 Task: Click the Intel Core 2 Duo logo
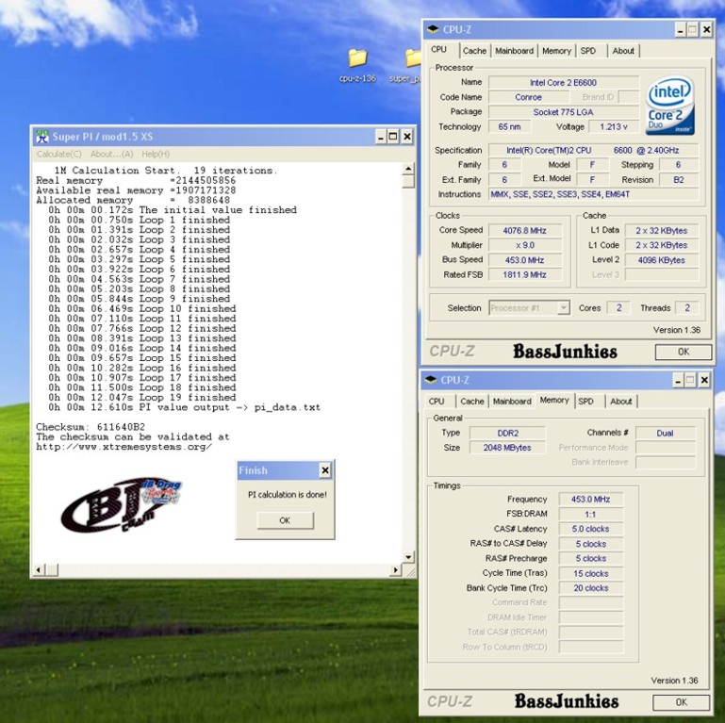670,106
